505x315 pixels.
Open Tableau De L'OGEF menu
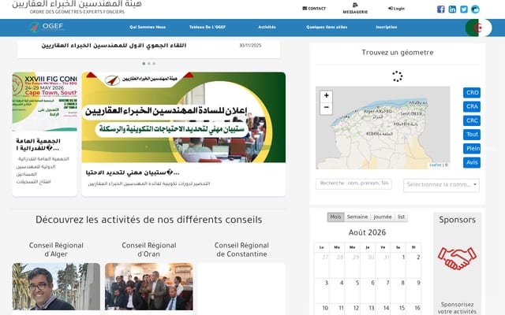coord(208,28)
